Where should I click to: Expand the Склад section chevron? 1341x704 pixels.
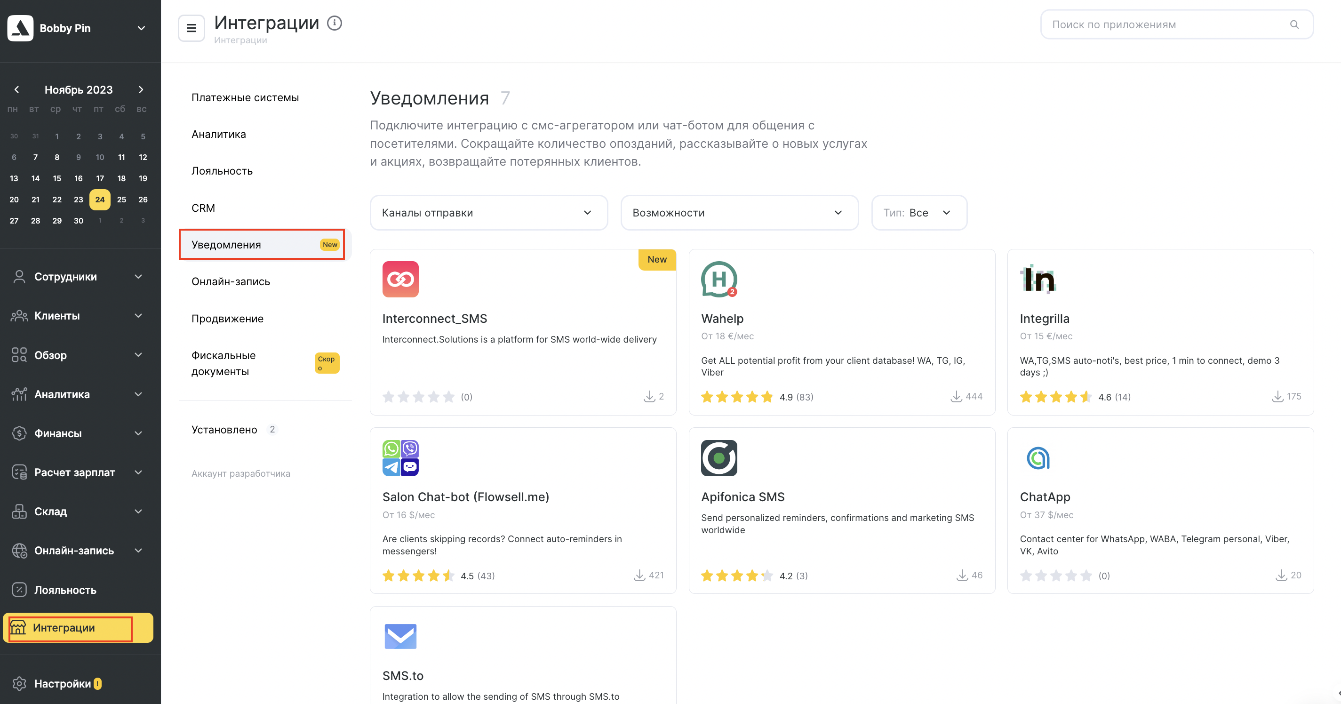coord(138,512)
